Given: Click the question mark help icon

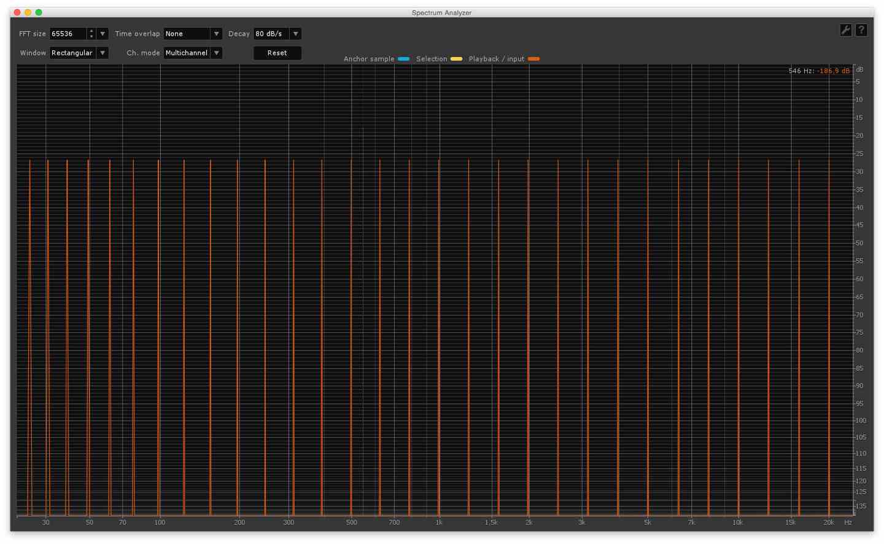Looking at the screenshot, I should pyautogui.click(x=861, y=30).
